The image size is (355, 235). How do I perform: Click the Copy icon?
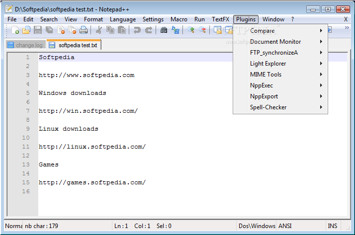tap(110, 30)
